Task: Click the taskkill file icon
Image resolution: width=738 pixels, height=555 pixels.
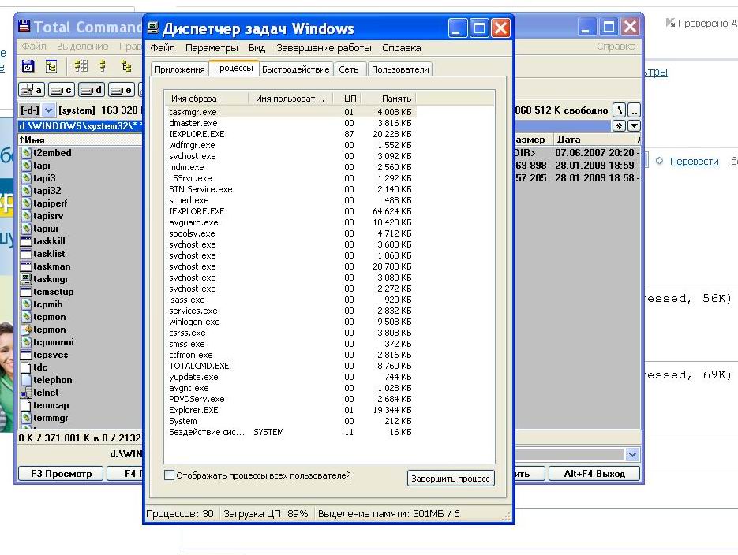Action: tap(26, 241)
